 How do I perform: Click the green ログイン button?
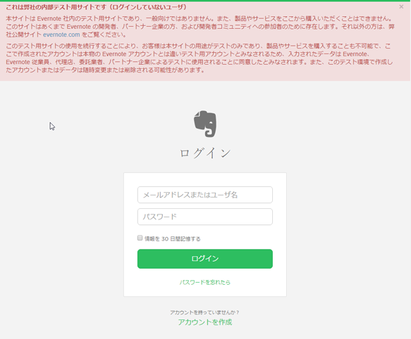point(205,259)
